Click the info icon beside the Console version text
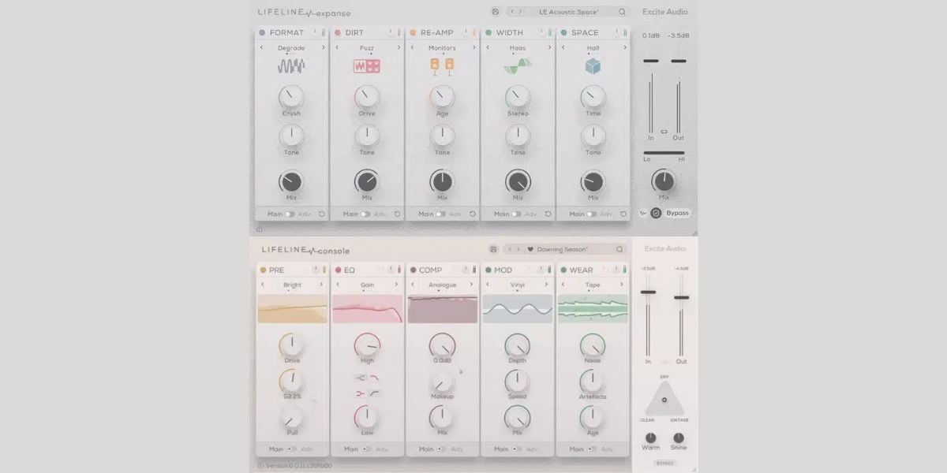Screen dimensions: 947x473 (x=260, y=465)
